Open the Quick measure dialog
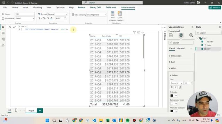Viewport: 222px width, 124px height. tap(120, 16)
